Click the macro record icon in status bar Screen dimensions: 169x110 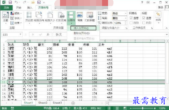(13, 108)
